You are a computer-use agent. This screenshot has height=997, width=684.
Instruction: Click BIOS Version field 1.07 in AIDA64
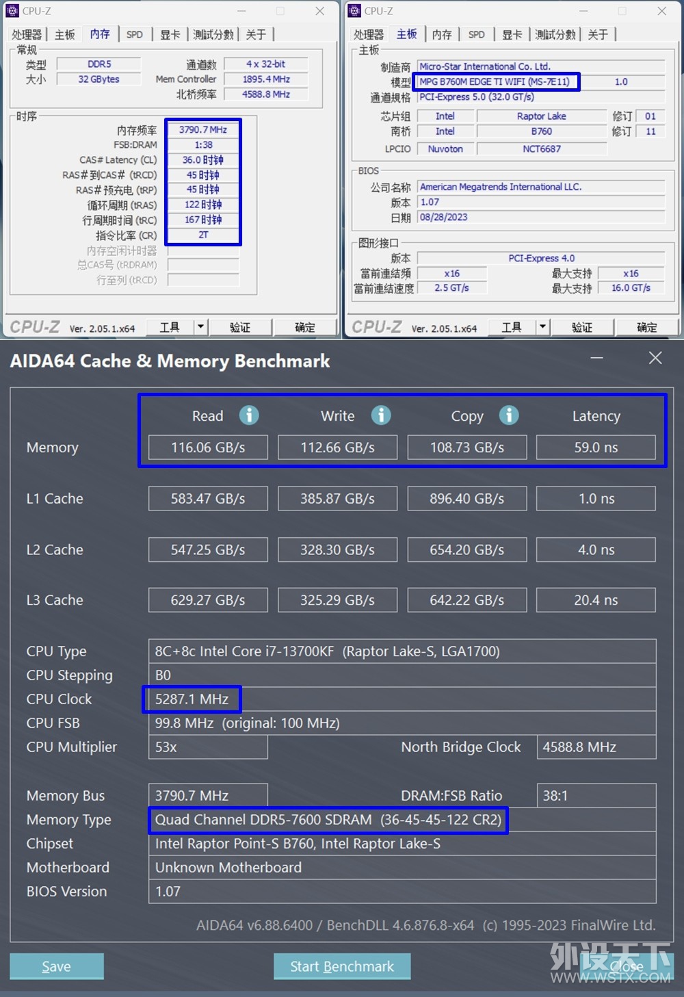pos(402,892)
